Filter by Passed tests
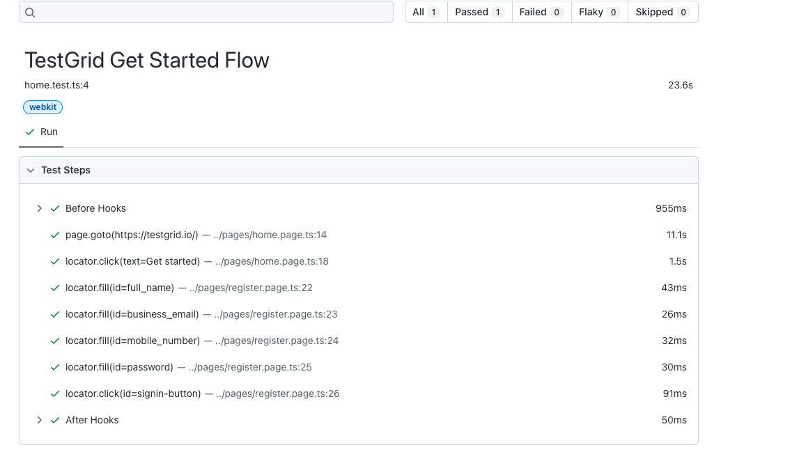The width and height of the screenshot is (790, 468). pos(479,12)
